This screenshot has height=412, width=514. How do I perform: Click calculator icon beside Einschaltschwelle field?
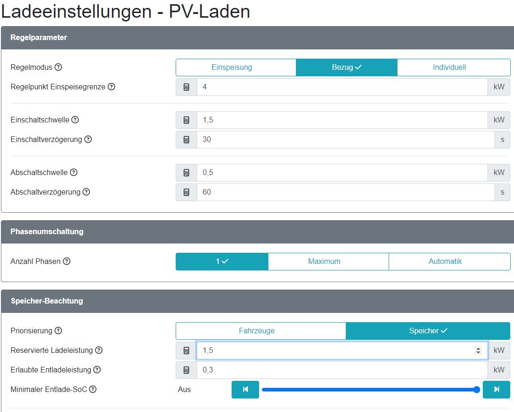point(186,120)
